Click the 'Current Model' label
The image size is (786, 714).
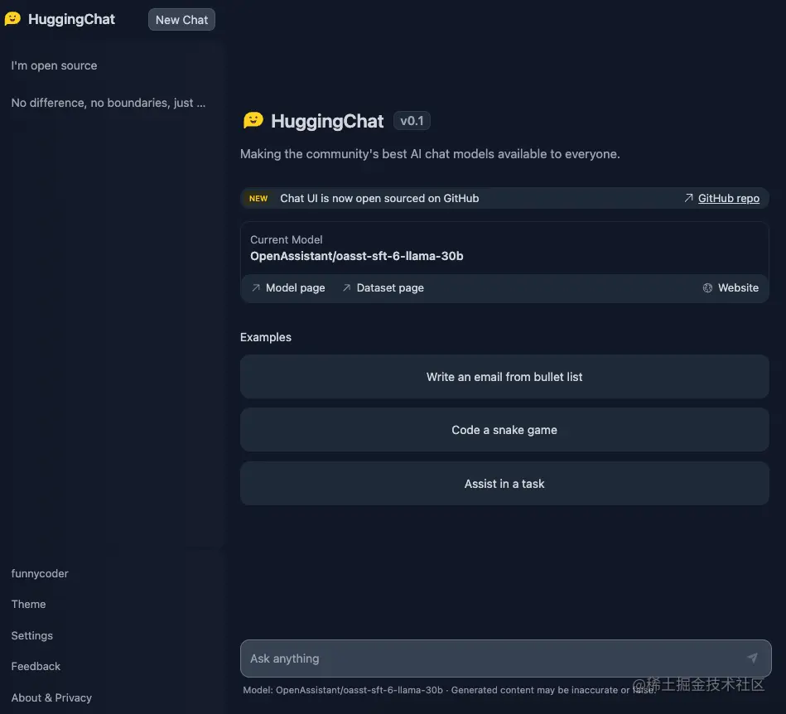pyautogui.click(x=287, y=239)
